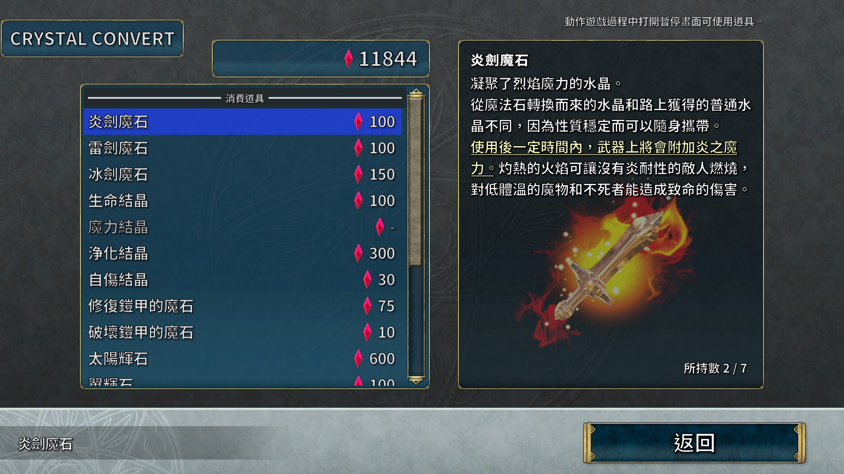Image resolution: width=844 pixels, height=474 pixels.
Task: Click the CRYSTAL CONVERT title banner
Action: pos(92,39)
